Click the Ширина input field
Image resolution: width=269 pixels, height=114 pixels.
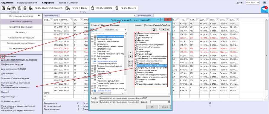(160, 102)
